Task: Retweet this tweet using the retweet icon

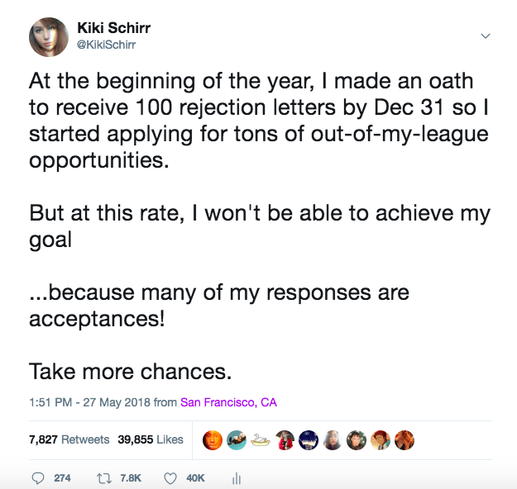Action: point(104,477)
